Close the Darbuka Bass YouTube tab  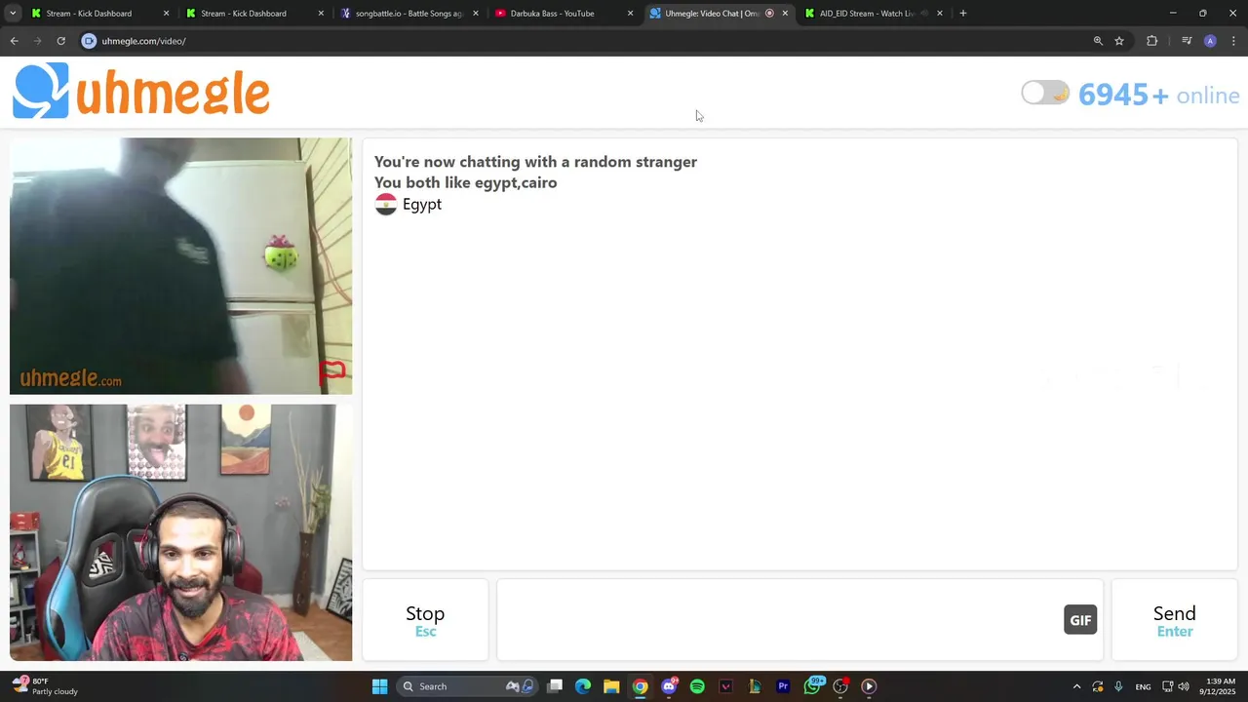pos(630,14)
